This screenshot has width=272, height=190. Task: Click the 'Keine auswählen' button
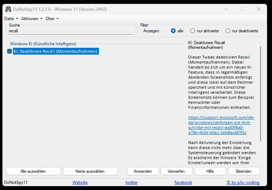(90, 171)
